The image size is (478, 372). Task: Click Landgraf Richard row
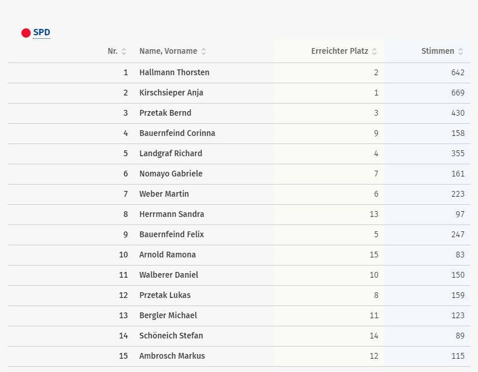pos(239,154)
